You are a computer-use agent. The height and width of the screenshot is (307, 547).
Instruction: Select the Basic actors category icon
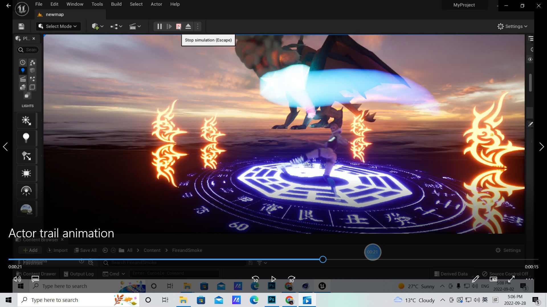click(x=32, y=63)
